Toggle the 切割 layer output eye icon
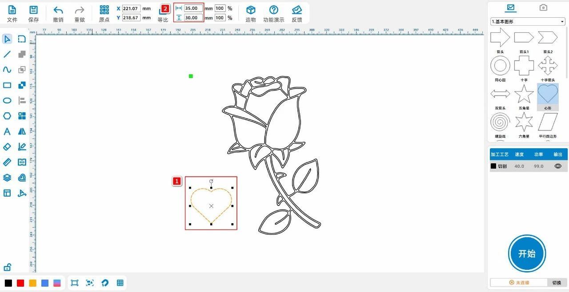Image resolution: width=569 pixels, height=292 pixels. pyautogui.click(x=558, y=166)
